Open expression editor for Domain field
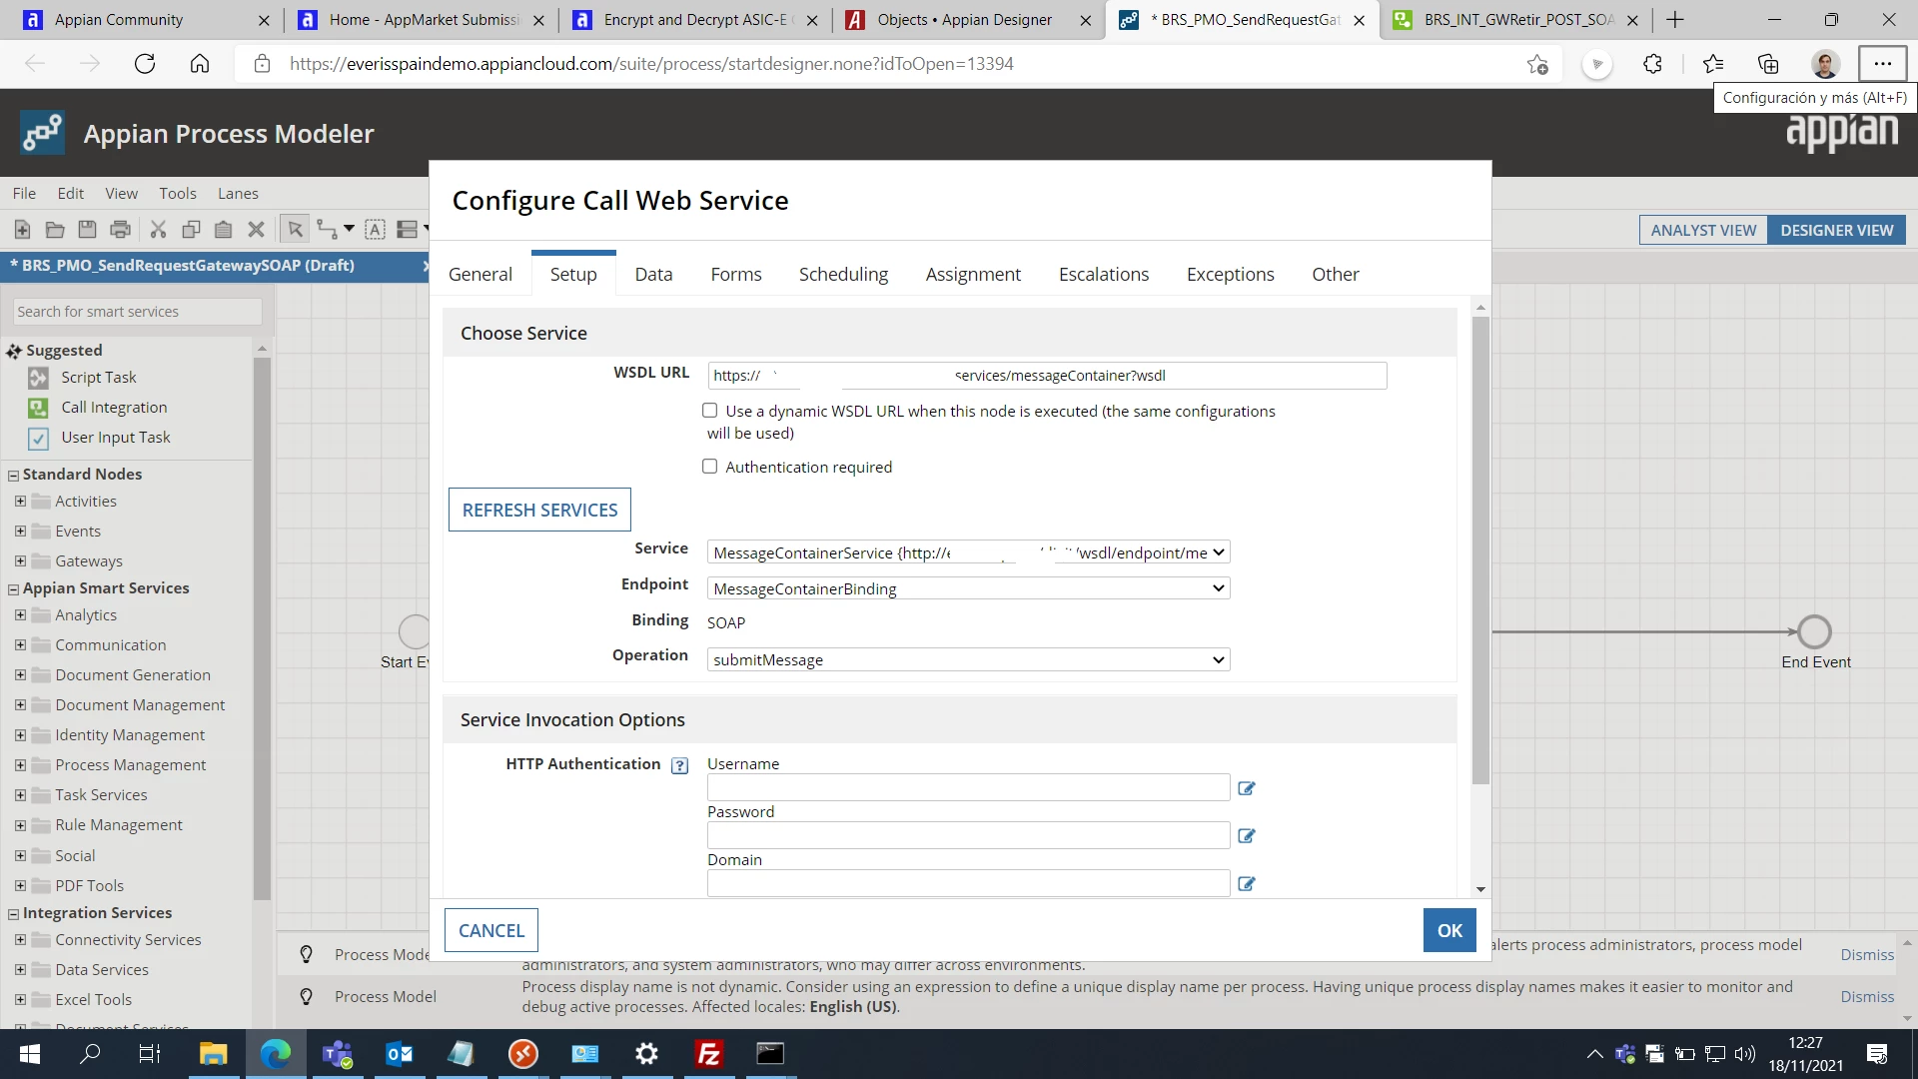The width and height of the screenshot is (1918, 1079). coord(1247,884)
